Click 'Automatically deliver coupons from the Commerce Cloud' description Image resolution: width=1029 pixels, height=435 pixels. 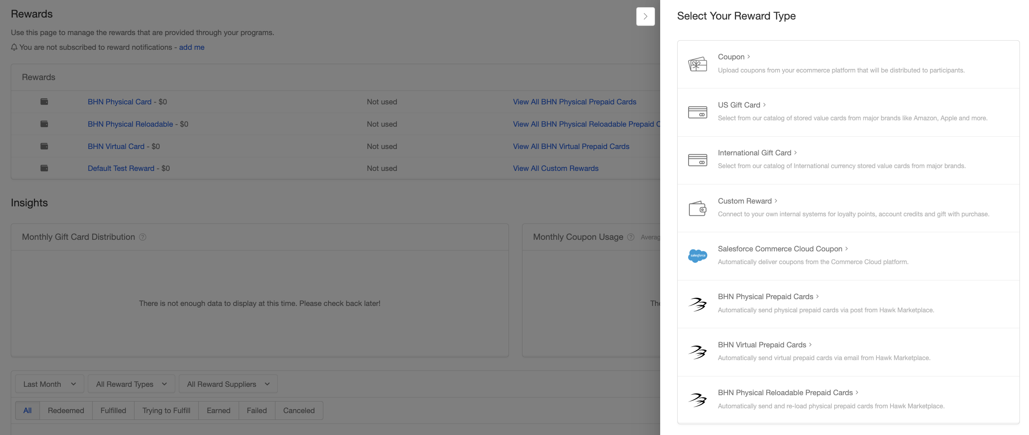pyautogui.click(x=813, y=262)
